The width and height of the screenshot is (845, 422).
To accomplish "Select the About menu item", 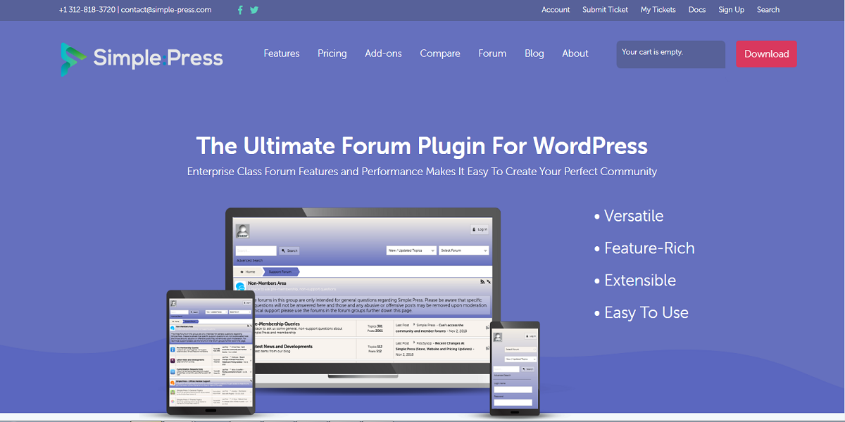I will (x=575, y=53).
